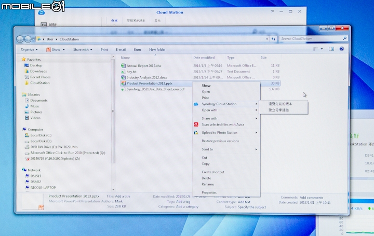
Task: Expand the Upload to Photo Station submenu
Action: 226,133
